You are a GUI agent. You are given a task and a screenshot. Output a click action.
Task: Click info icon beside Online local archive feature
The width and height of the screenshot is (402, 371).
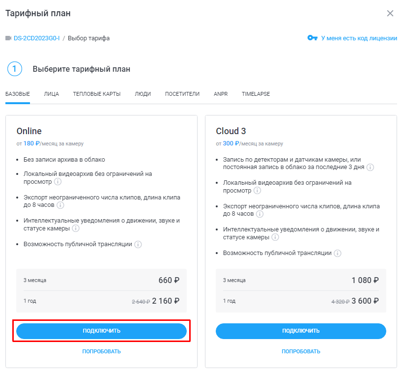[57, 182]
